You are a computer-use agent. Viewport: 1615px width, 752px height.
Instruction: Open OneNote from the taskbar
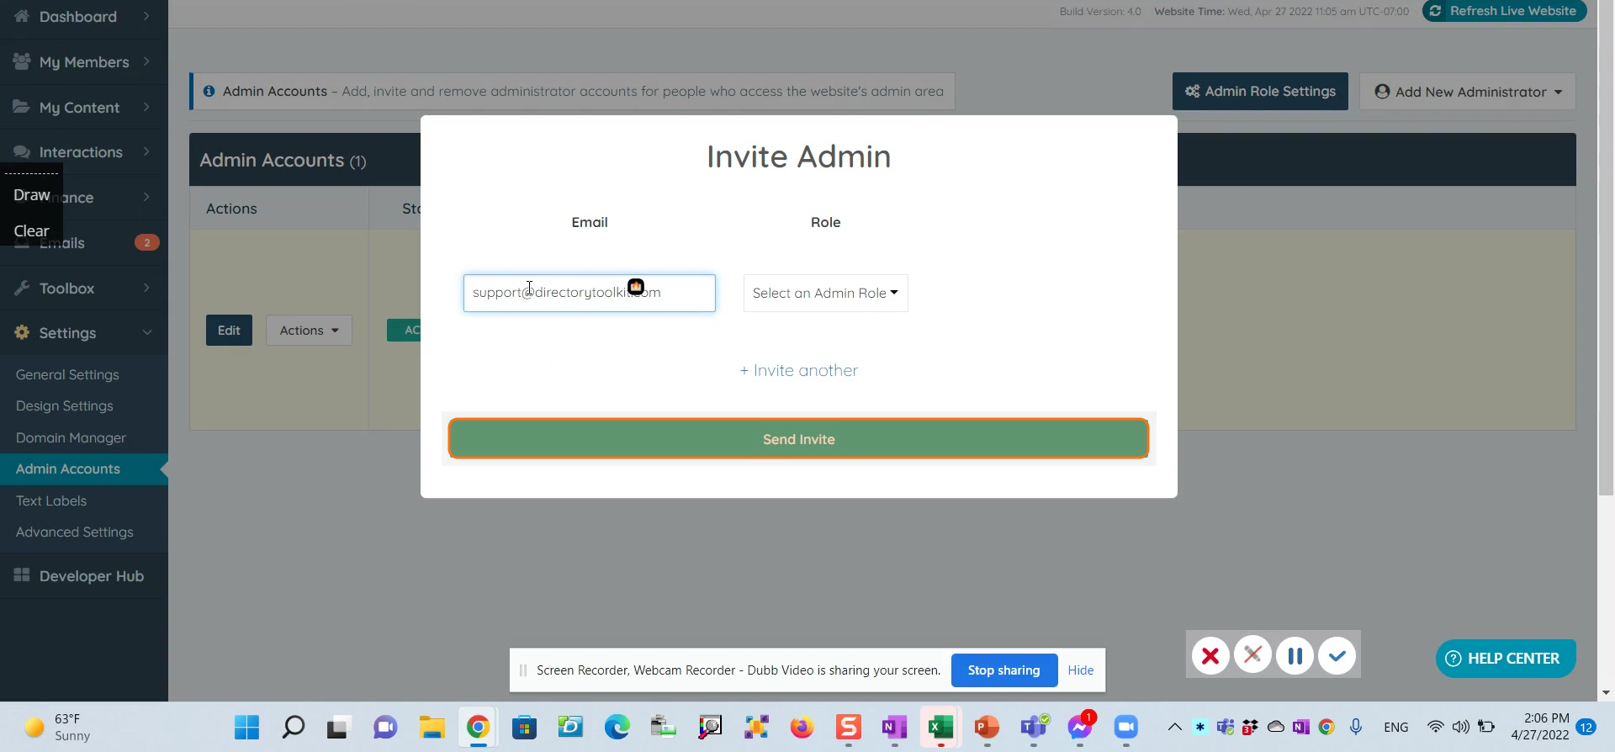point(894,727)
